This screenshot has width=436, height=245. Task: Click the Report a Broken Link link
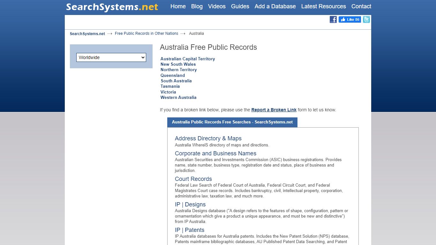274,110
